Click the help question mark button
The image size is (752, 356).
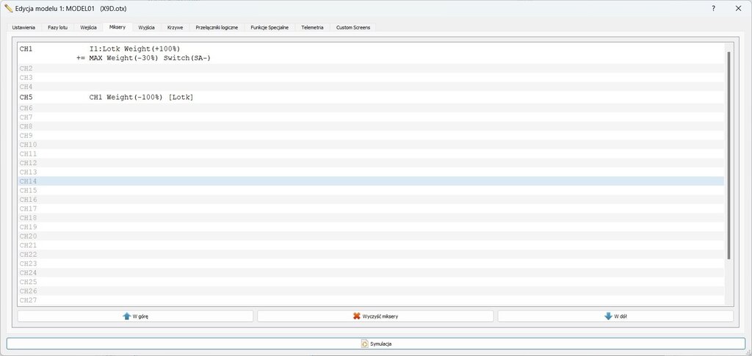coord(713,8)
